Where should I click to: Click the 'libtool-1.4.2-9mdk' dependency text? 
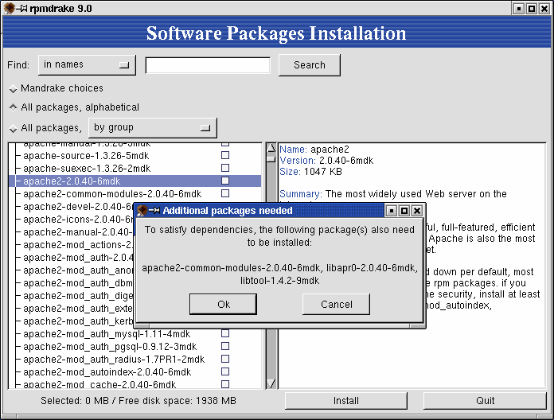(x=280, y=281)
